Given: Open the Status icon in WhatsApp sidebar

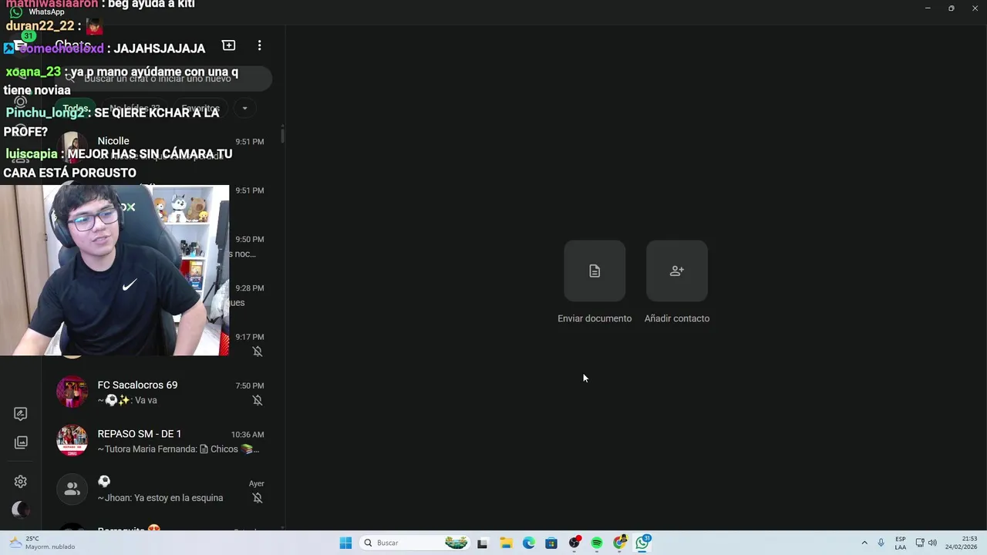Looking at the screenshot, I should 21,102.
